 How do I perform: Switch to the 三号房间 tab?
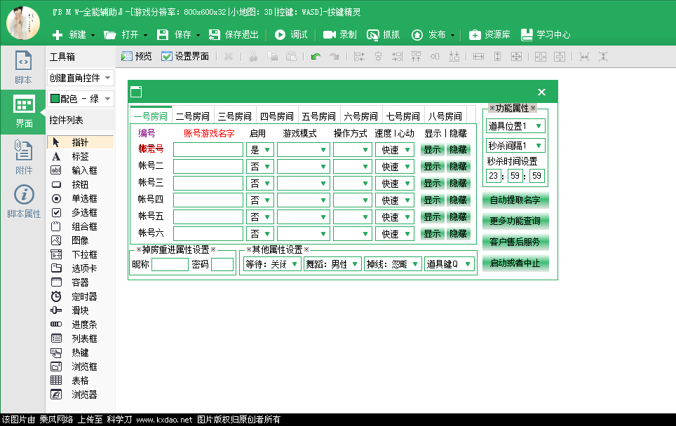tap(234, 115)
